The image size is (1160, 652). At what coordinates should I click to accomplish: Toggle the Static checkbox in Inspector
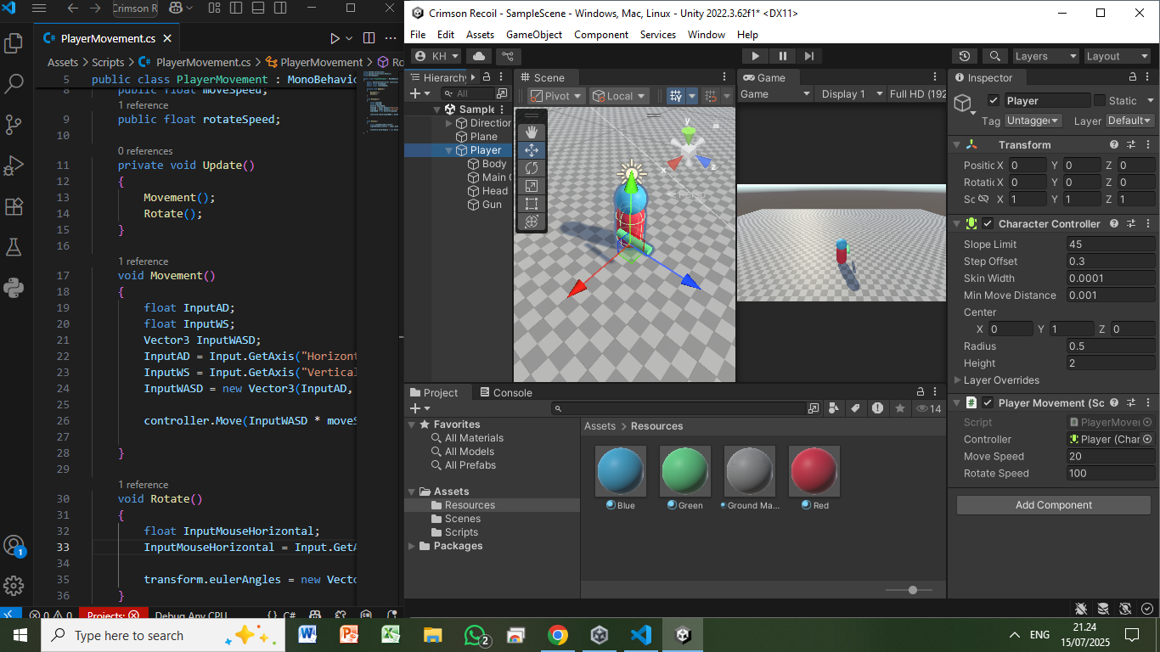(1099, 100)
